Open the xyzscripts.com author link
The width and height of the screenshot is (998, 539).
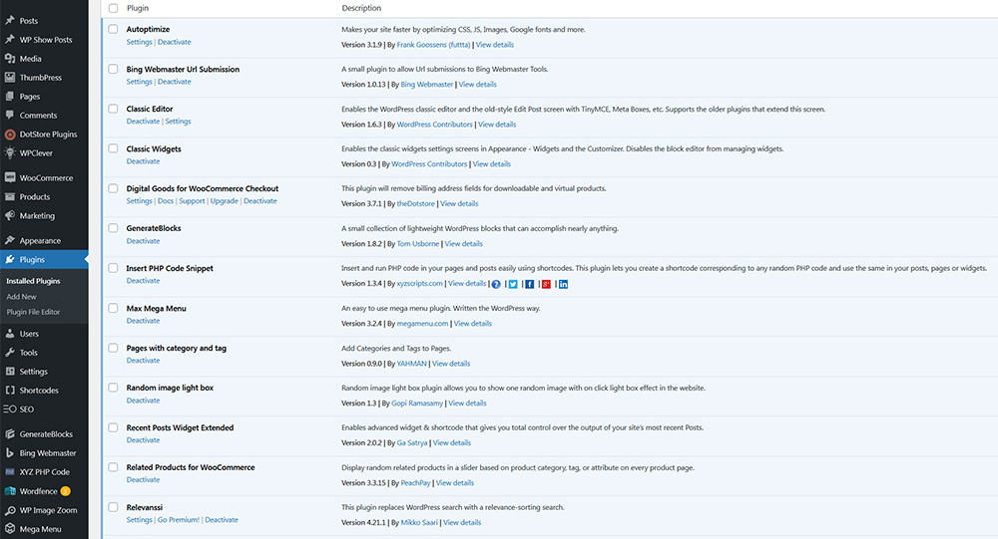(419, 284)
